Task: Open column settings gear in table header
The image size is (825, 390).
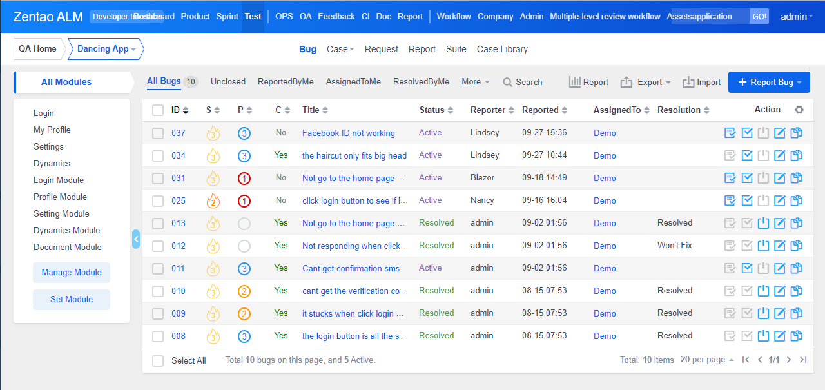Action: tap(799, 110)
